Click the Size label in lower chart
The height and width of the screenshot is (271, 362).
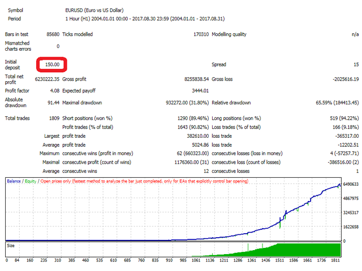pyautogui.click(x=11, y=246)
